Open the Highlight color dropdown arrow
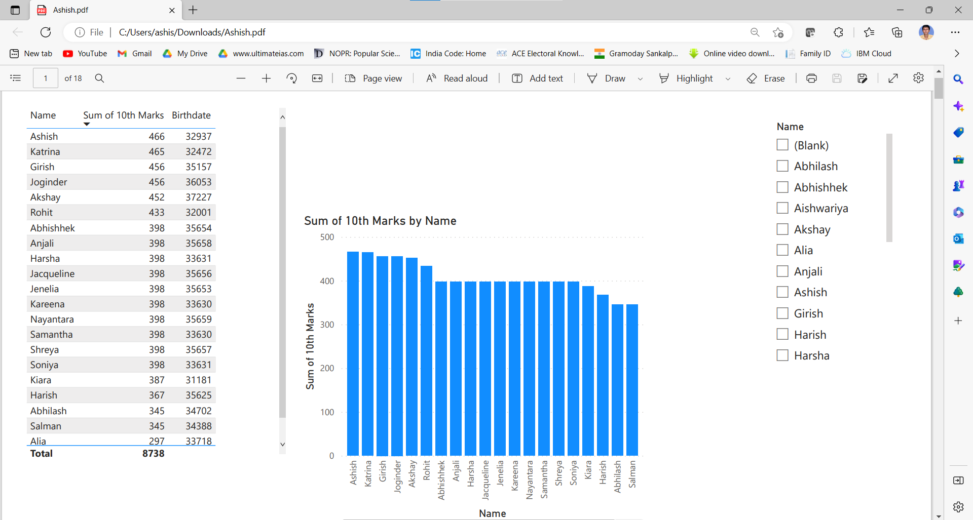This screenshot has width=973, height=520. 728,78
